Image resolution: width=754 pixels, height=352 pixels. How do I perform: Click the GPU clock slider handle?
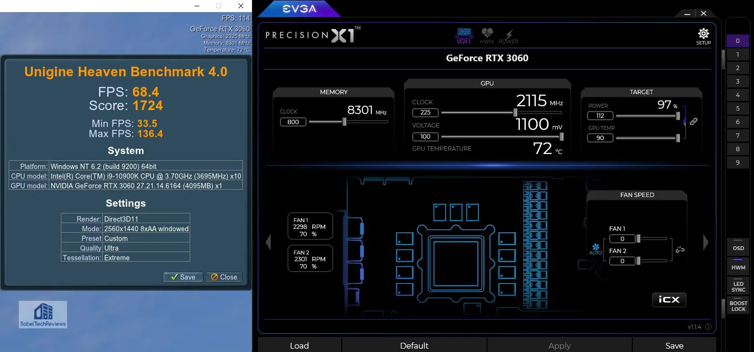point(515,113)
